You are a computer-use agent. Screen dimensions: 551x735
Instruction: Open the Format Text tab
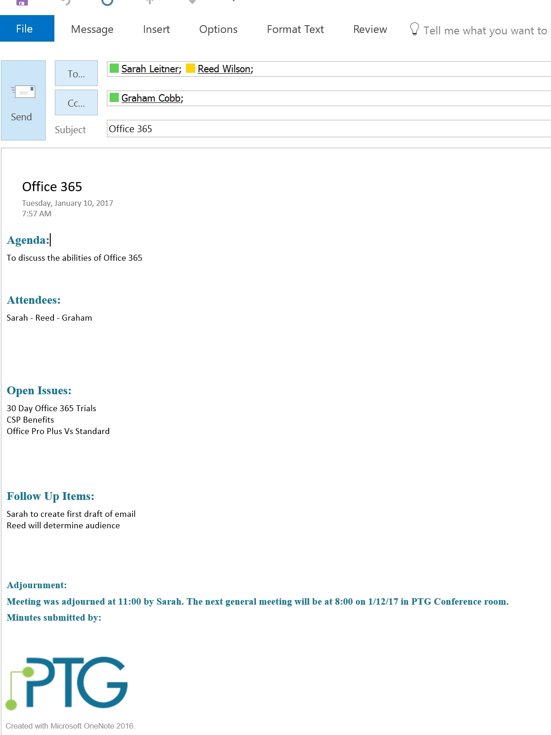[295, 29]
